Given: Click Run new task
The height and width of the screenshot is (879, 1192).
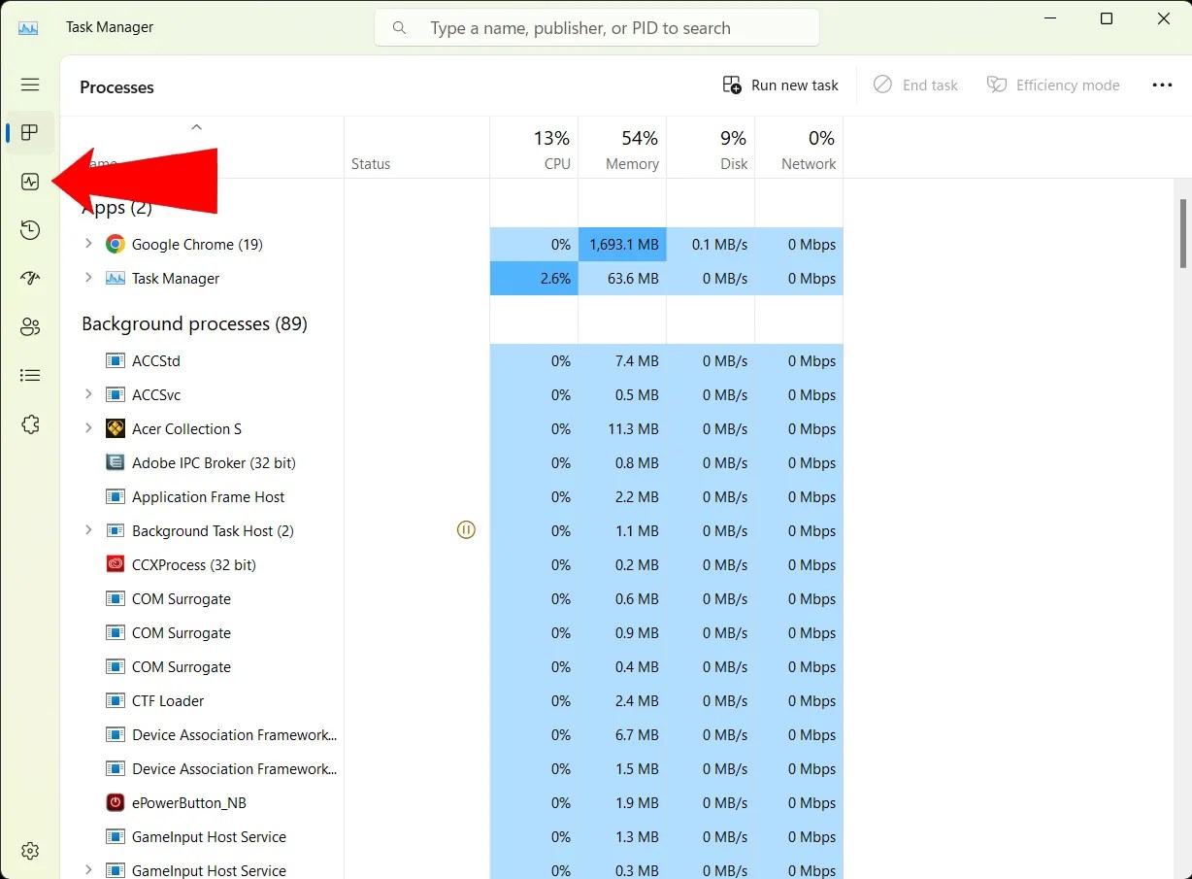Looking at the screenshot, I should pos(780,85).
